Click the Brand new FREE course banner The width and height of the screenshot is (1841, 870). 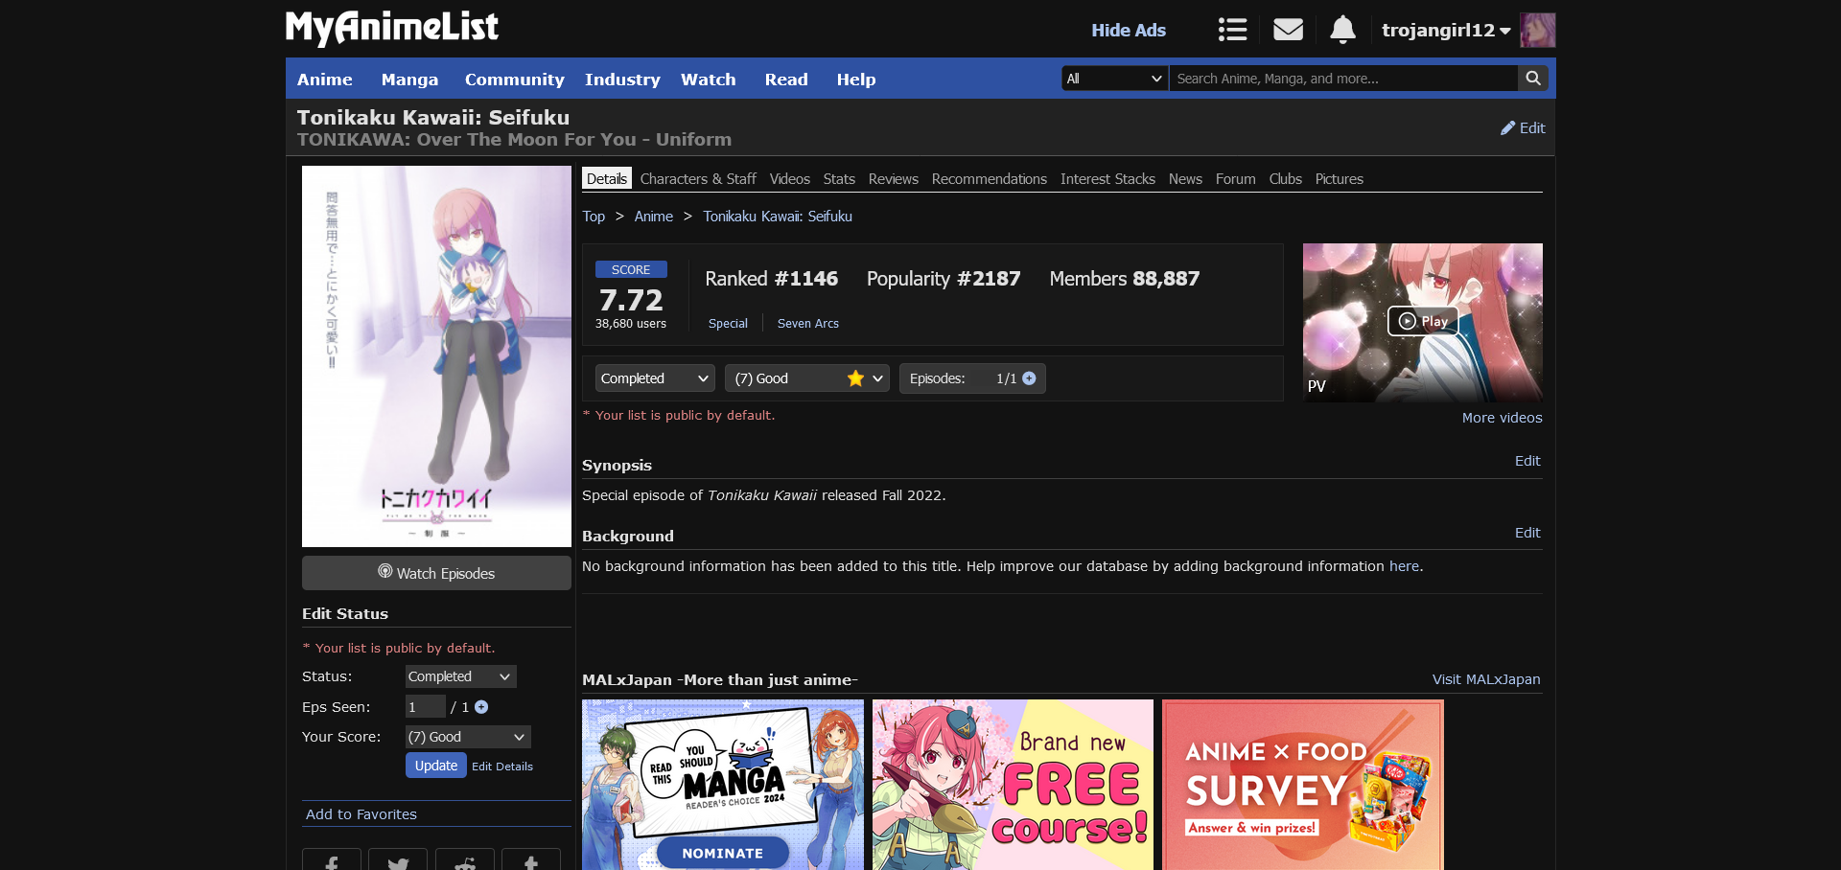(1013, 785)
